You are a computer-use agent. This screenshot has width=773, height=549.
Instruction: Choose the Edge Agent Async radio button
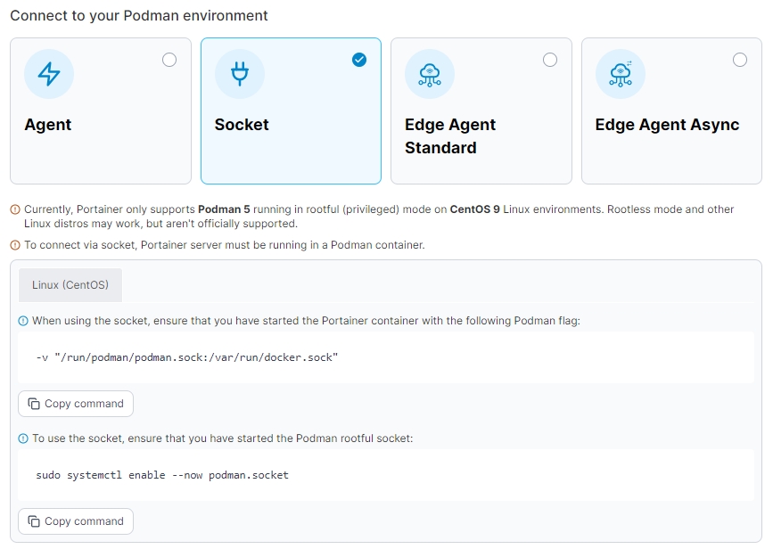coord(740,60)
